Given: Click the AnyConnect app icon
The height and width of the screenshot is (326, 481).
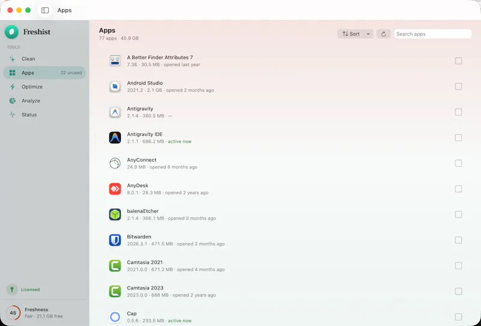Looking at the screenshot, I should 115,164.
